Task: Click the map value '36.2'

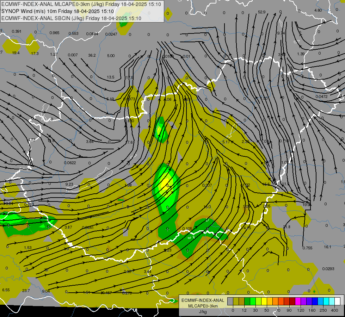Action: click(92, 55)
